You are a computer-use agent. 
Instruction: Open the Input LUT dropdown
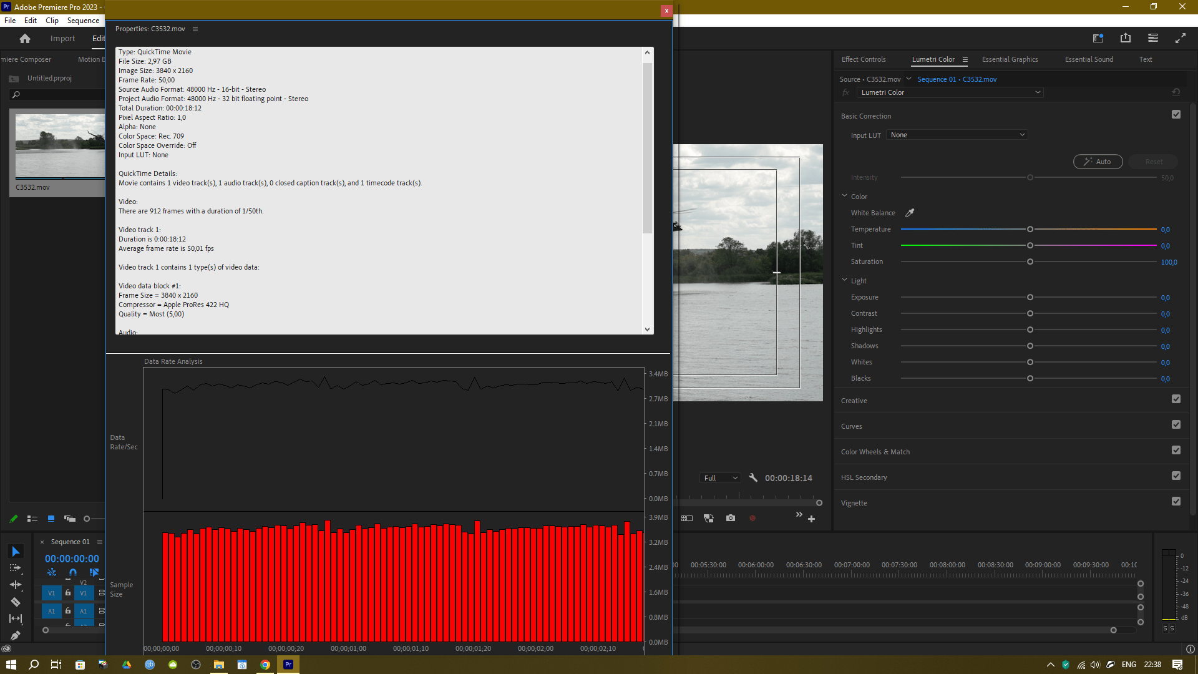957,134
